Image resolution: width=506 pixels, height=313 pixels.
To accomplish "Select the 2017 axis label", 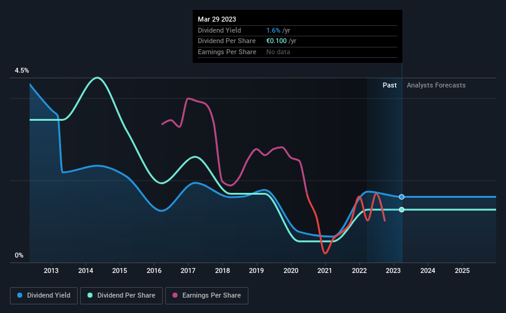I will [x=188, y=270].
